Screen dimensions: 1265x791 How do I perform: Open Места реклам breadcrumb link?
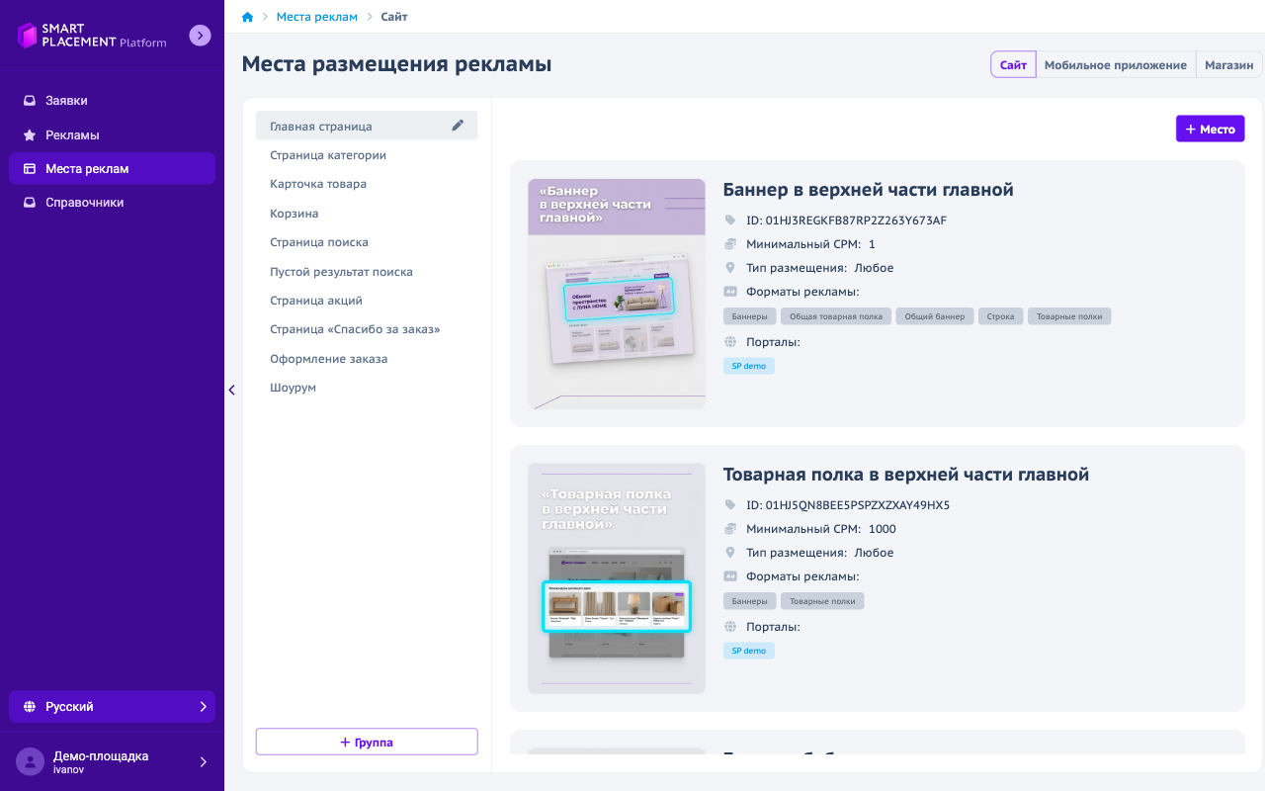point(317,17)
